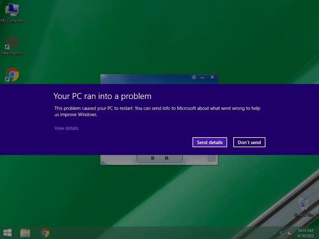The image size is (319, 239).
Task: Select the DataWagon desktop shortcut
Action: (12, 45)
